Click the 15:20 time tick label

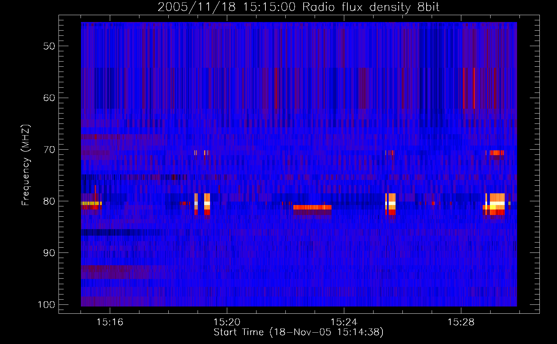tap(227, 322)
